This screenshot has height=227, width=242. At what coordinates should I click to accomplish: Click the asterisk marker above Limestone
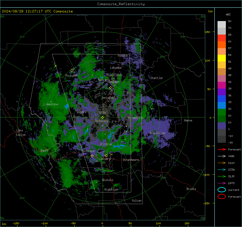coord(51,102)
